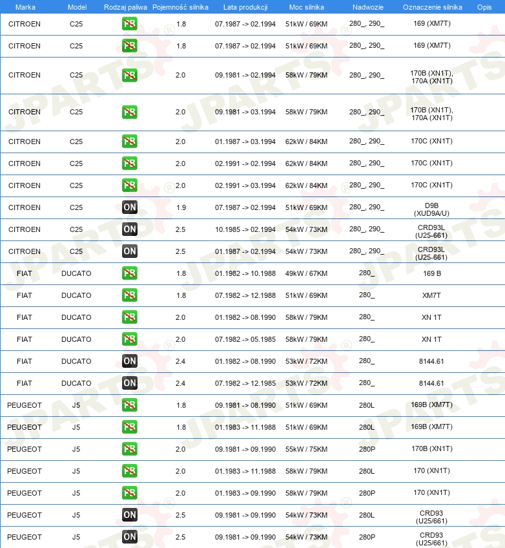Click the Pojemność silnika column header
505x548 pixels.
[x=181, y=7]
